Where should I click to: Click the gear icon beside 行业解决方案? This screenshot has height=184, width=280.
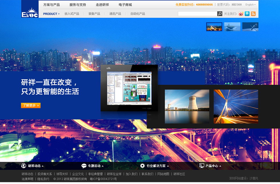142,166
